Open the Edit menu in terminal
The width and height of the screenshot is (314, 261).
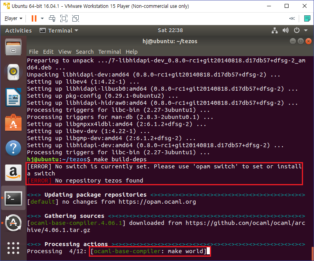click(48, 52)
